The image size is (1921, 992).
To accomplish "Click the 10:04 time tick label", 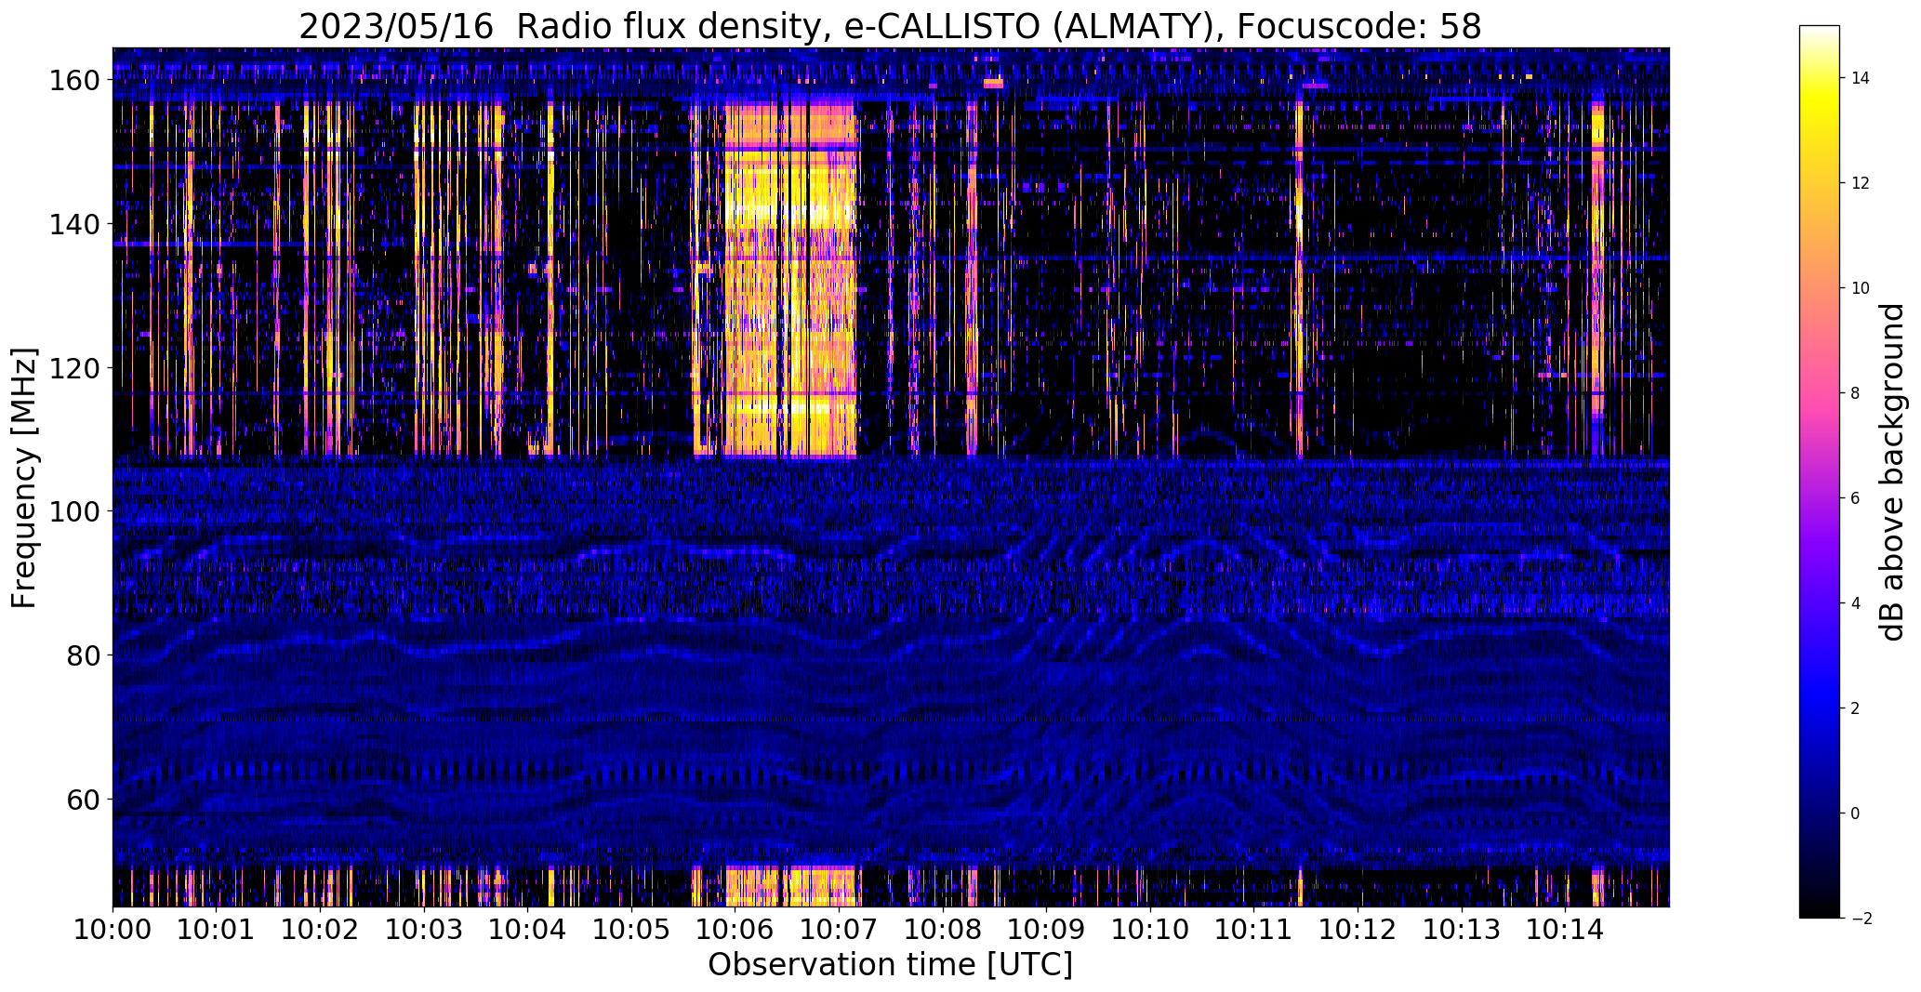I will point(528,931).
